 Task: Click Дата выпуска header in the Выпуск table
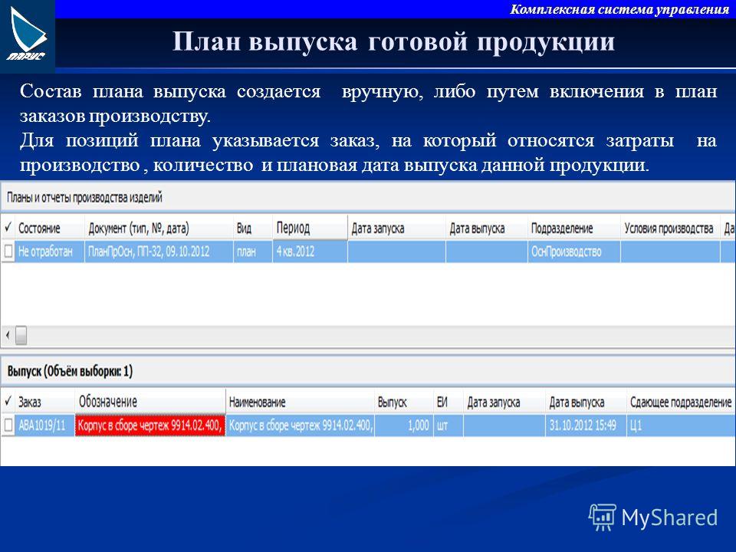586,402
